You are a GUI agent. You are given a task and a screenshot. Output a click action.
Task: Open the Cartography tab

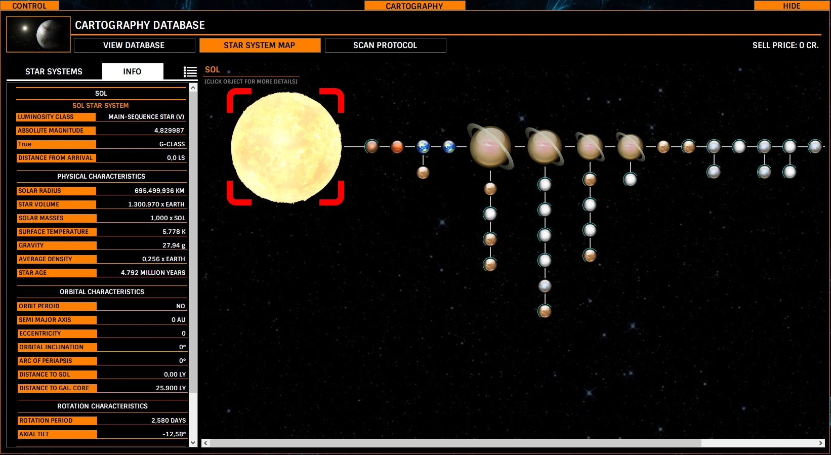(x=414, y=6)
